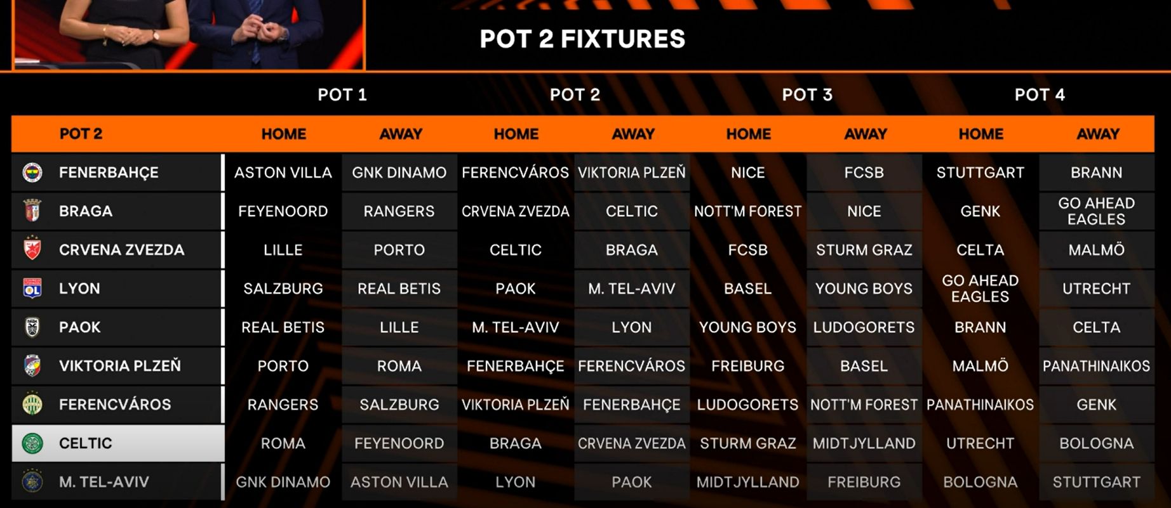Click the Crvena Zvezda club crest
The image size is (1171, 508).
click(32, 249)
